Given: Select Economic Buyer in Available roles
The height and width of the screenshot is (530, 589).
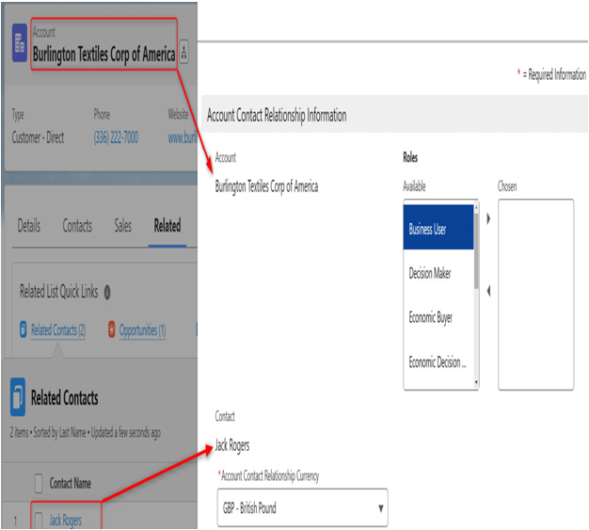Looking at the screenshot, I should (x=438, y=318).
